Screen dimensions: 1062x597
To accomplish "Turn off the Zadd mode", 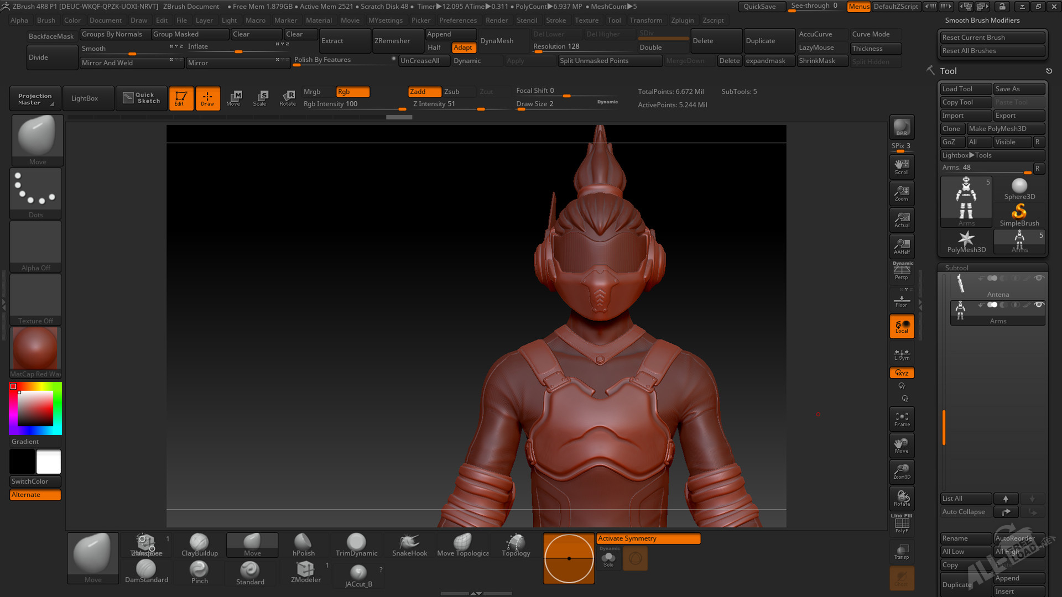I will point(424,92).
